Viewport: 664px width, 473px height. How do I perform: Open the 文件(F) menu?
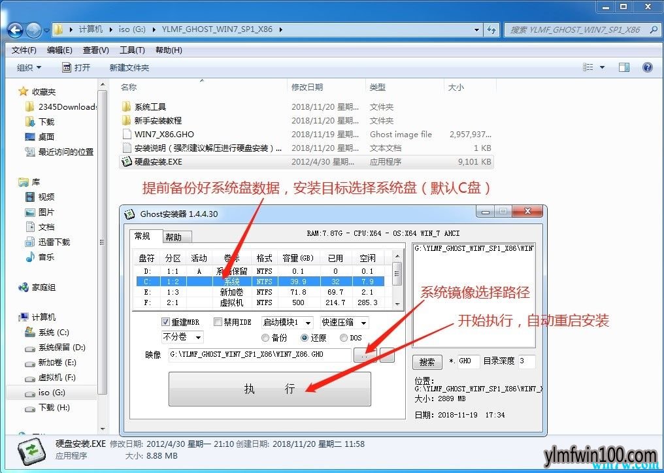click(x=24, y=50)
